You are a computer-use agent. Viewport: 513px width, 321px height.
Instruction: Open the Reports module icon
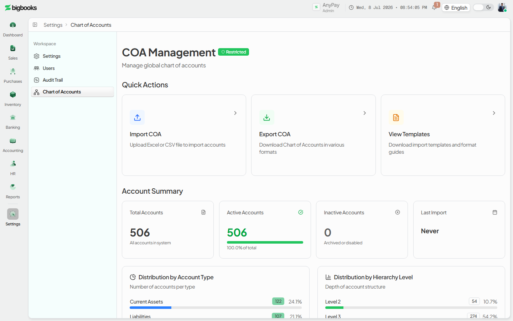coord(13,187)
